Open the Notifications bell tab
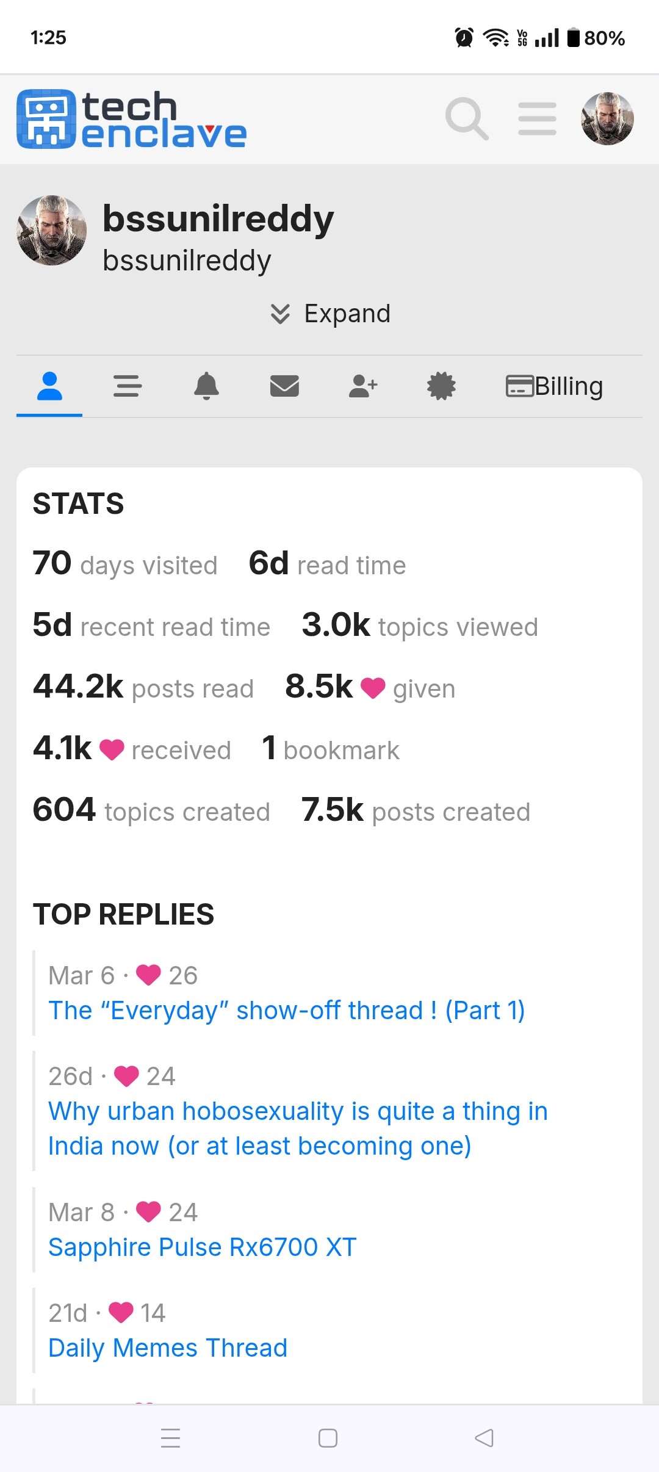Image resolution: width=659 pixels, height=1472 pixels. click(x=206, y=386)
